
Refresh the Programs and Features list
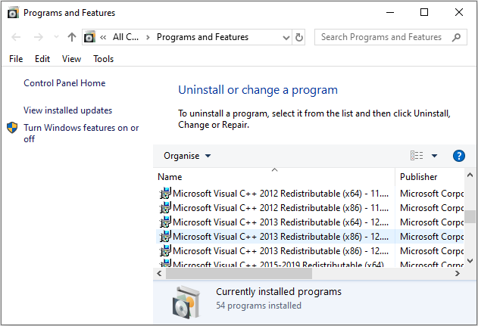click(x=299, y=37)
